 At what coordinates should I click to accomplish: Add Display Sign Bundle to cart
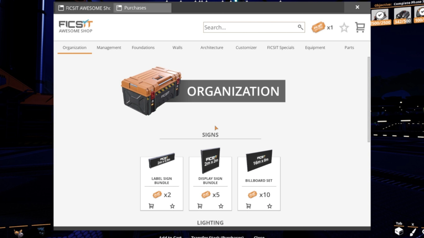[200, 206]
